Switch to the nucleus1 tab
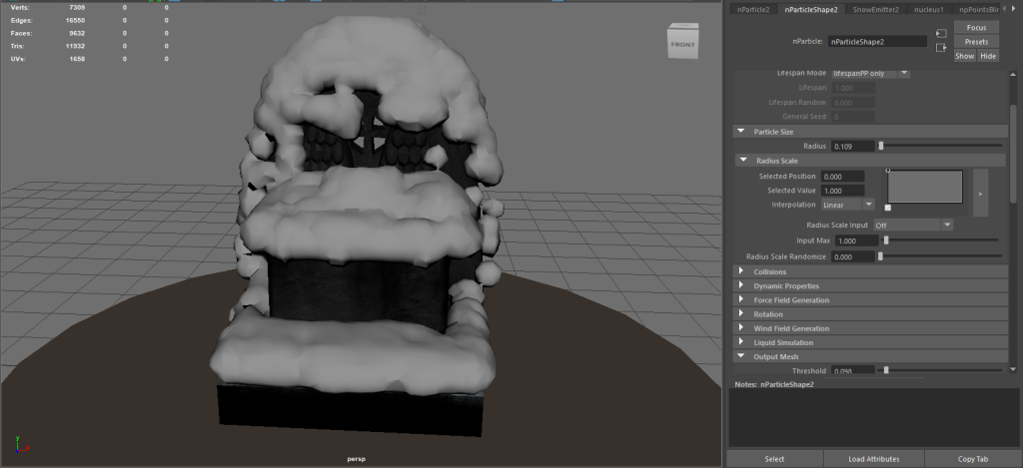The height and width of the screenshot is (468, 1023). tap(929, 10)
